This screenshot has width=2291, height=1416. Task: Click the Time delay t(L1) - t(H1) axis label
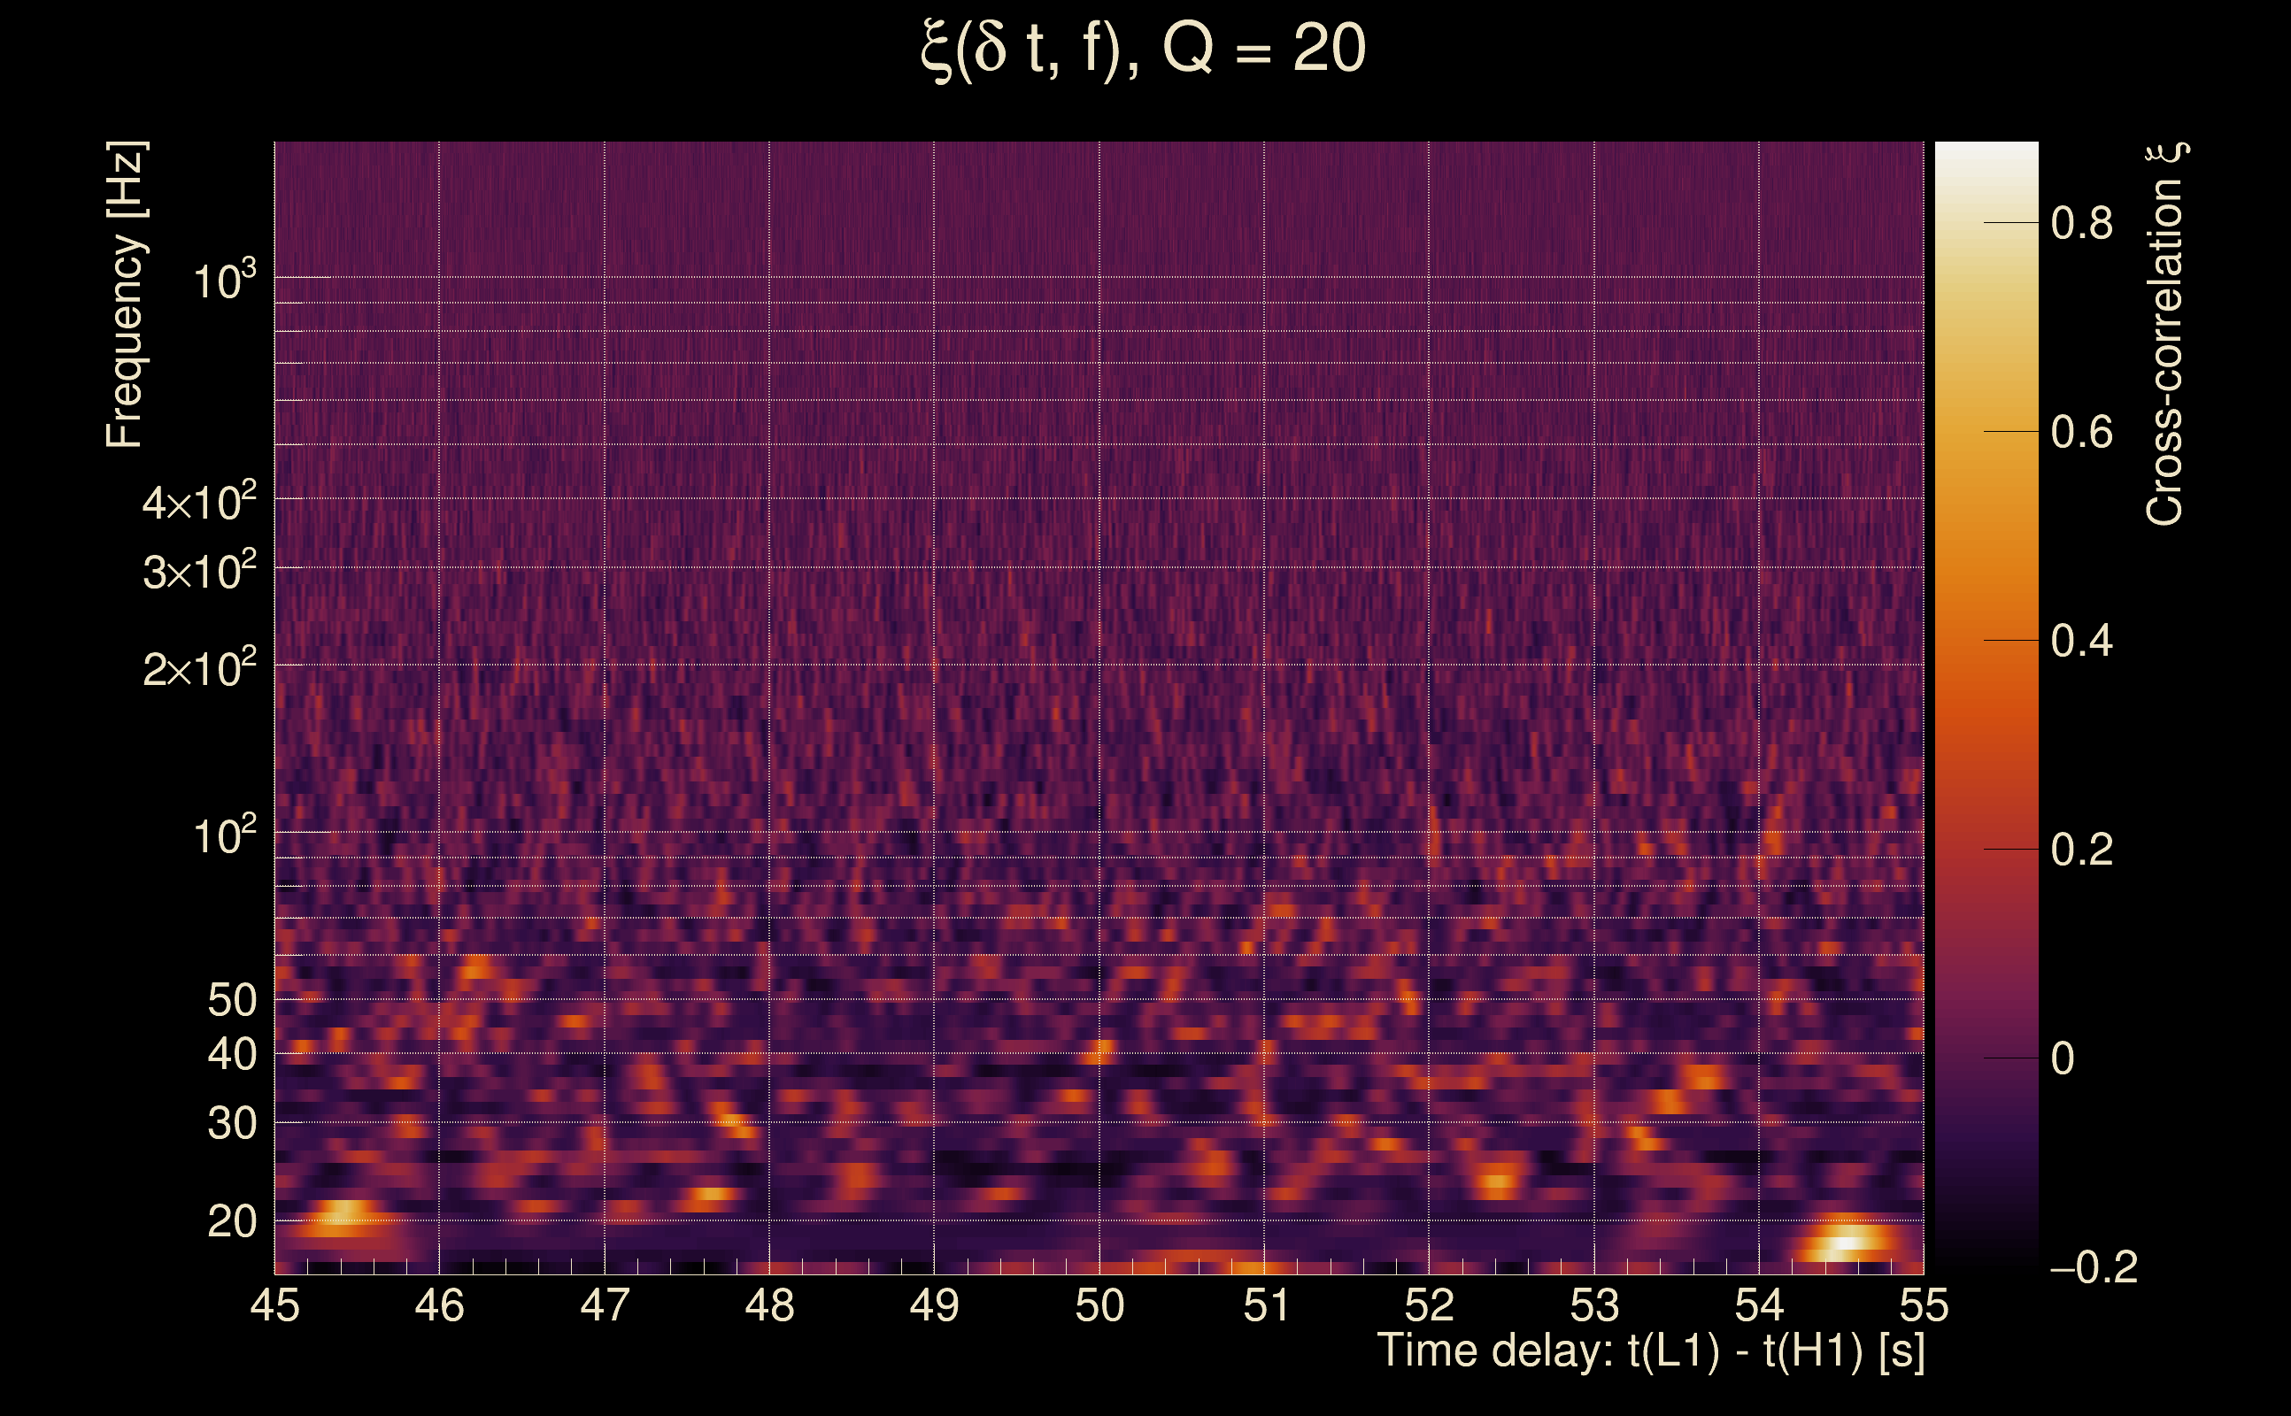tap(1650, 1351)
